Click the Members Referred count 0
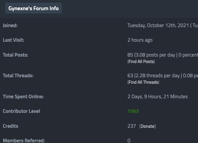198x143 pixels. [x=129, y=141]
